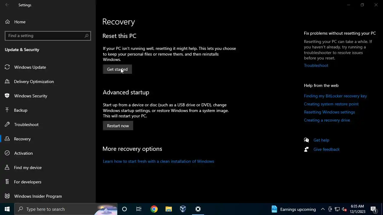Click the Troubleshoot wrench icon
This screenshot has width=383, height=215.
coord(7,125)
